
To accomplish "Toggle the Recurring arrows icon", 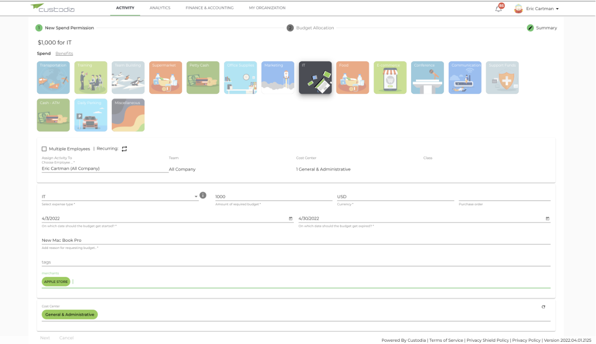I will click(124, 148).
